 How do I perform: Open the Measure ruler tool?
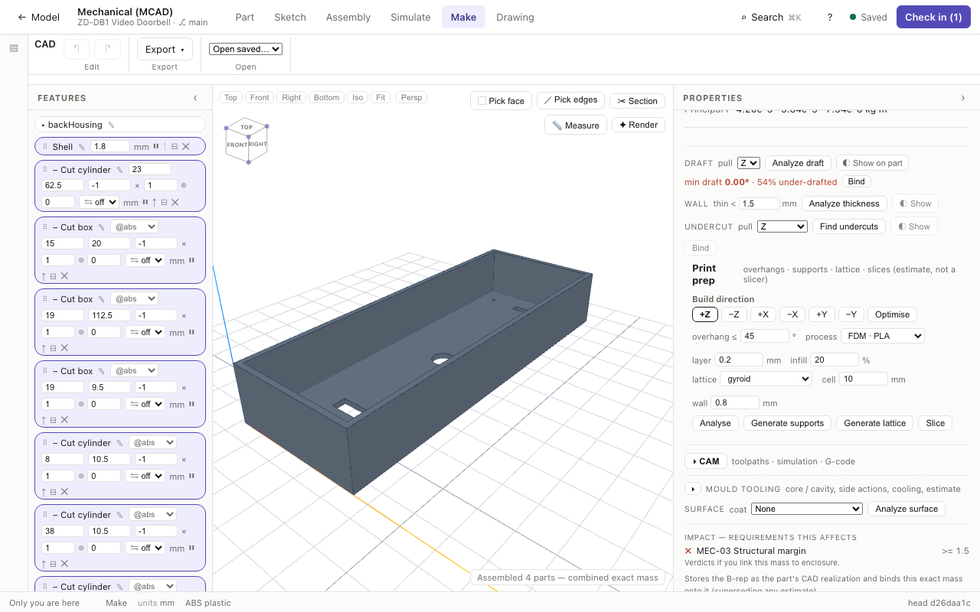pos(576,125)
